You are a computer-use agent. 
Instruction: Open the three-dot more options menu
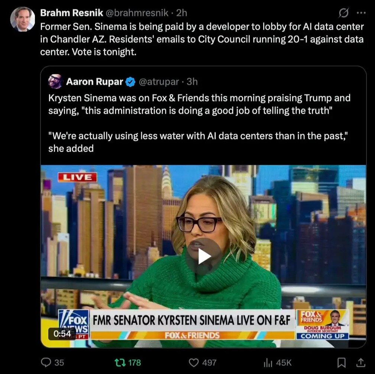click(361, 13)
